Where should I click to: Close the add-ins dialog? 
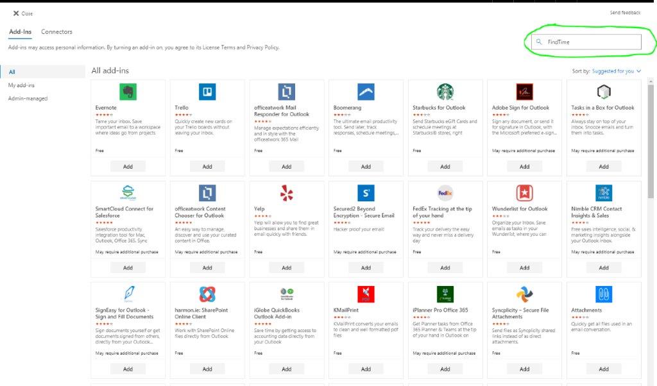(22, 13)
